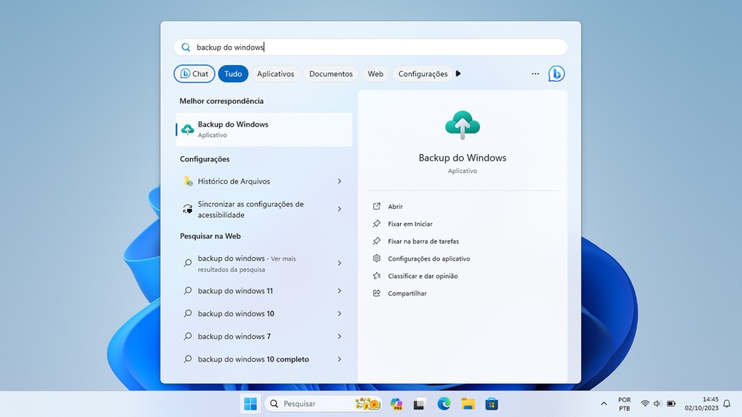
Task: Open the date and time clock
Action: point(701,404)
